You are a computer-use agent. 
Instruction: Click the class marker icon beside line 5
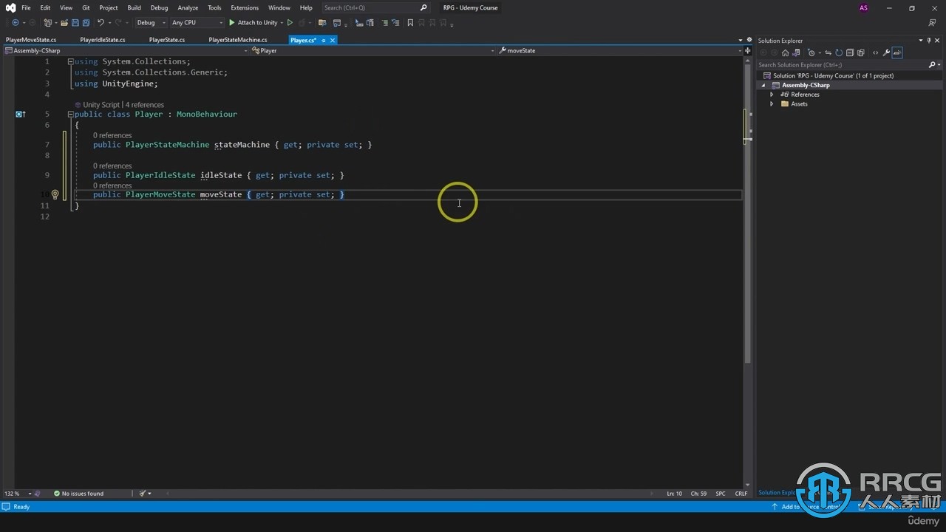pos(20,114)
